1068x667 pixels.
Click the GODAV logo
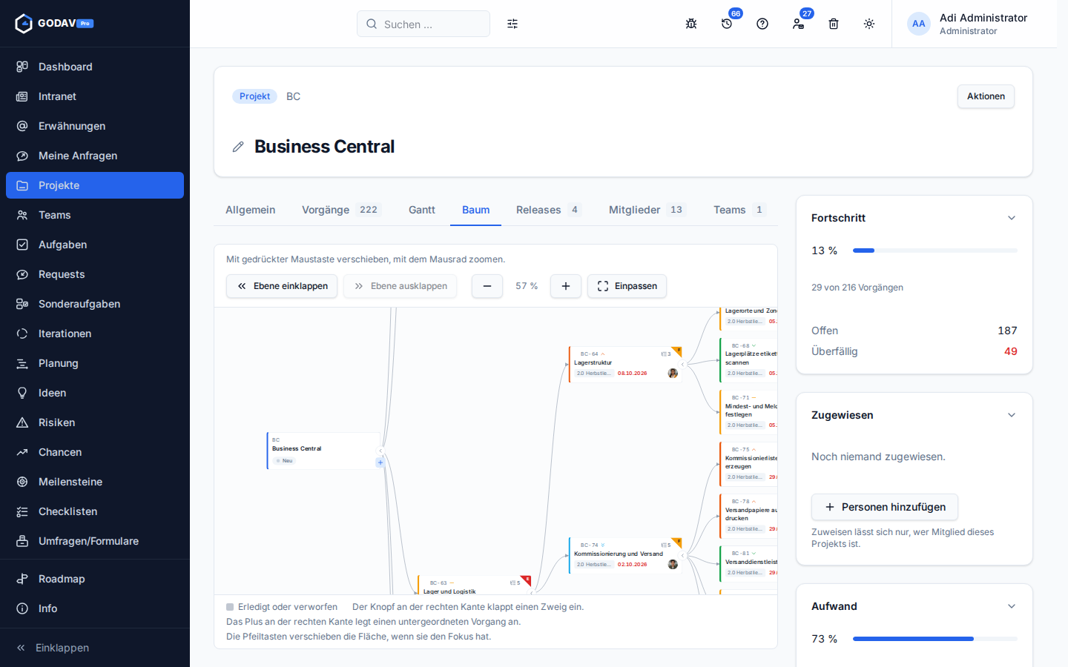54,24
